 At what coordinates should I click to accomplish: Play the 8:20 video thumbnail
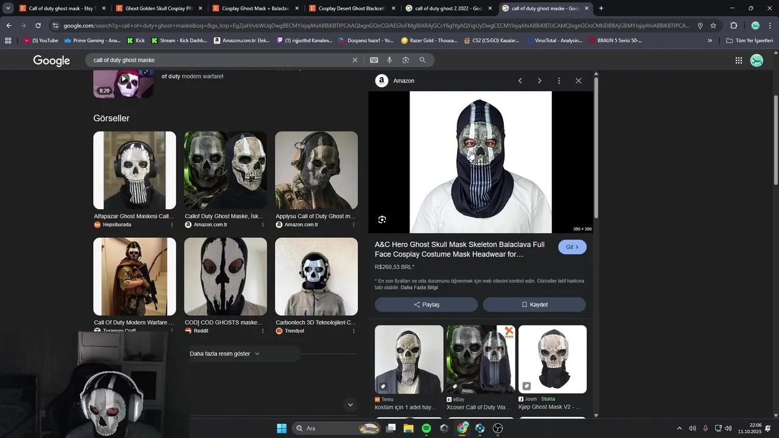pyautogui.click(x=124, y=84)
